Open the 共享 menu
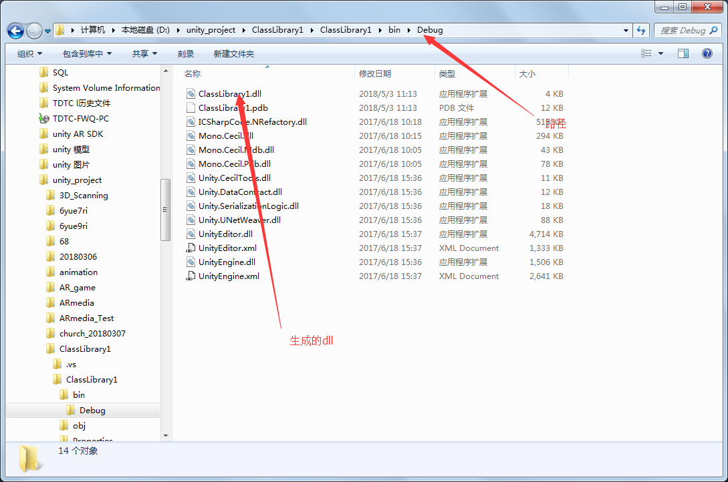Screen dimensions: 728x482 (144, 54)
